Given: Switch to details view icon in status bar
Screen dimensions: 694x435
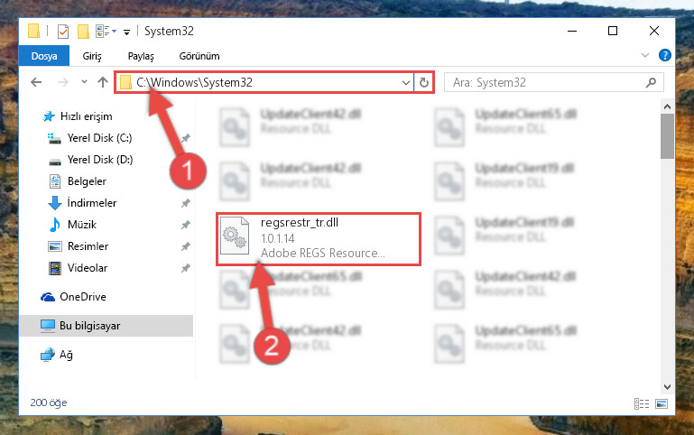Looking at the screenshot, I should tap(642, 403).
